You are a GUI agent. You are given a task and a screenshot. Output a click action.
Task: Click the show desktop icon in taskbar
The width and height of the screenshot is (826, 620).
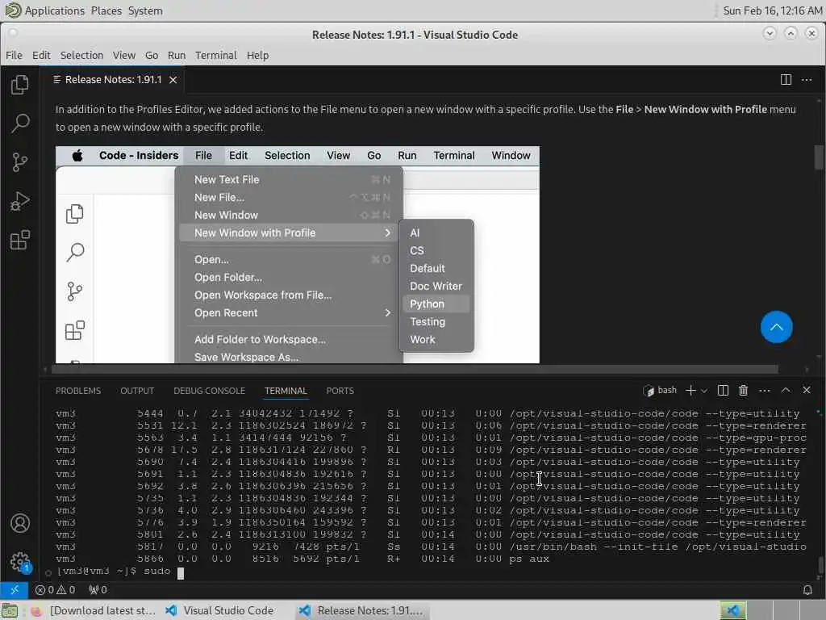pos(10,610)
